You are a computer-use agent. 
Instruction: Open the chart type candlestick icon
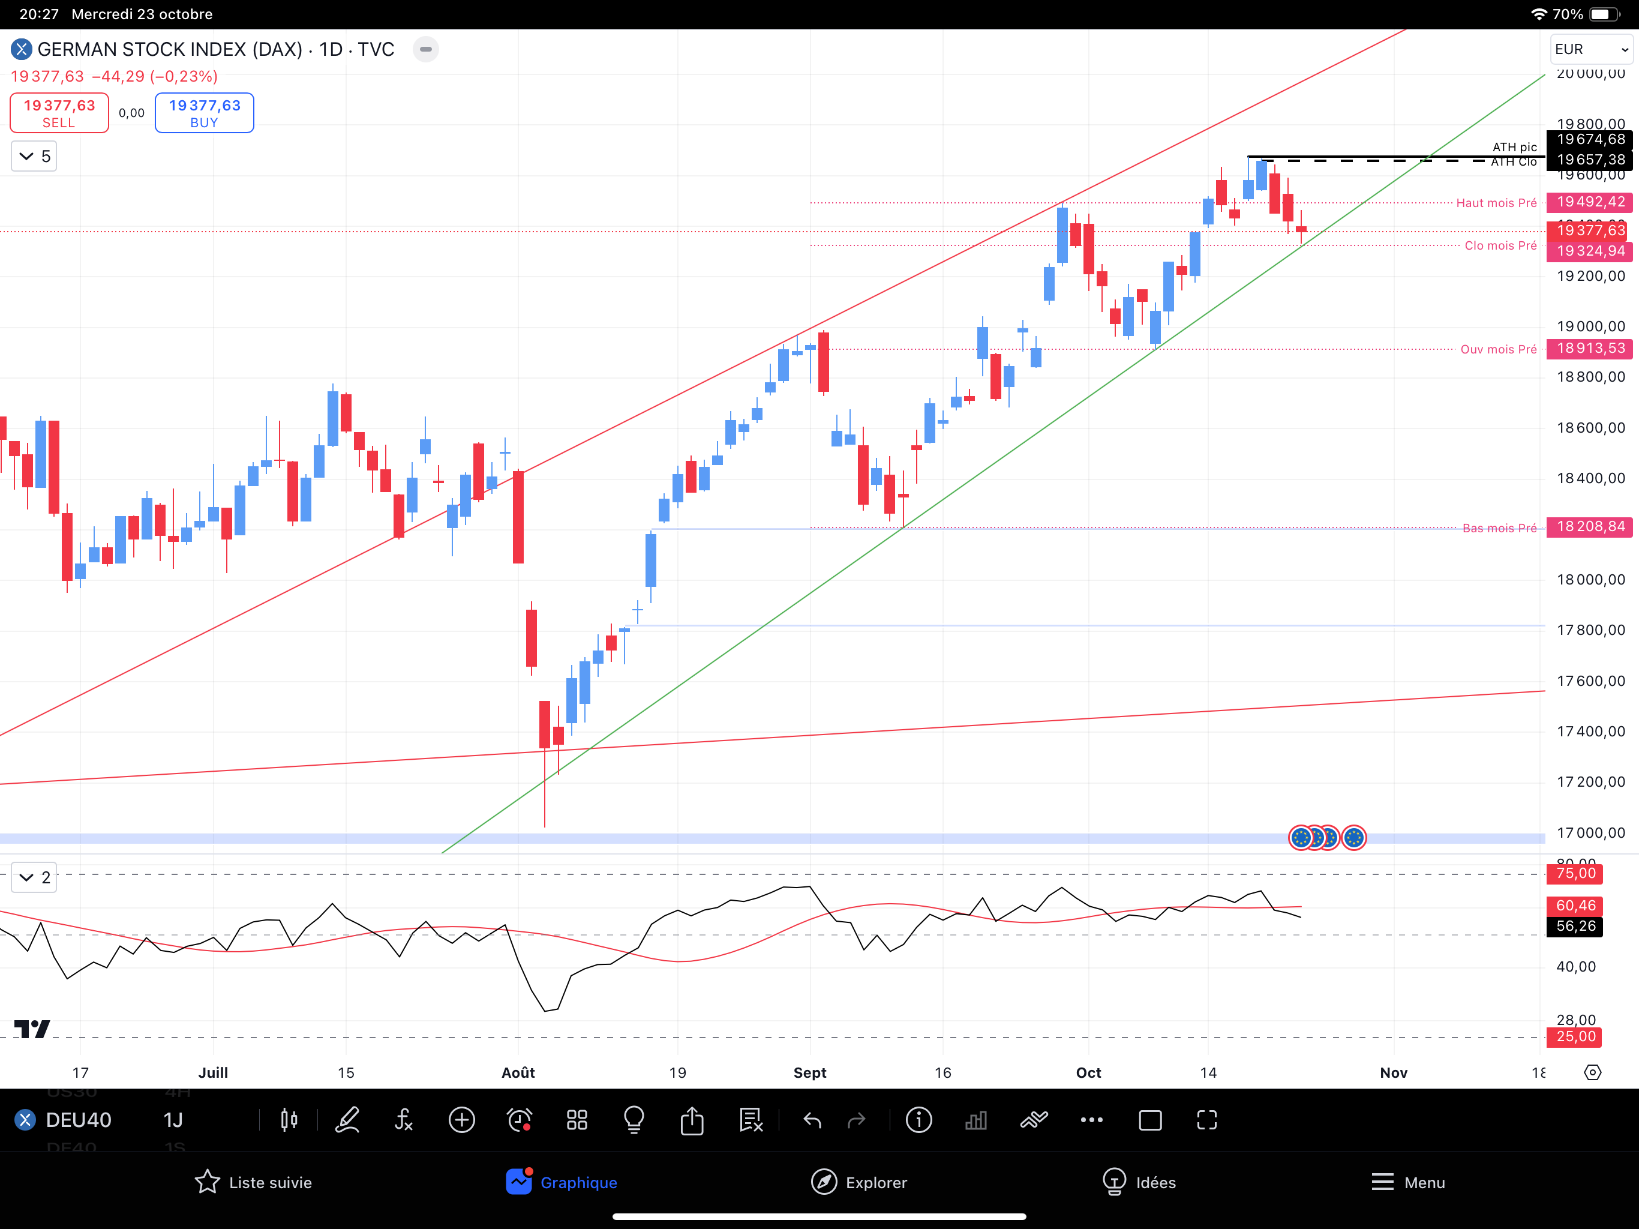click(x=289, y=1120)
